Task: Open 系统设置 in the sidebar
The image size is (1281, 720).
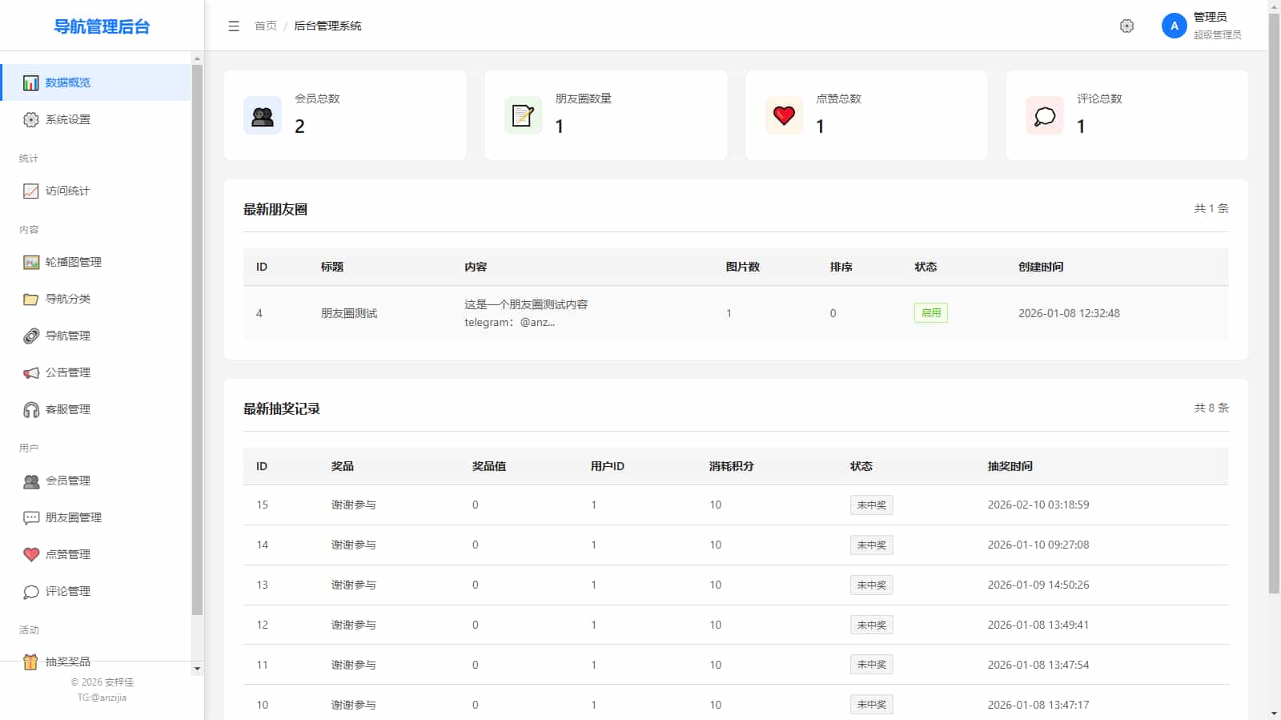Action: 68,120
